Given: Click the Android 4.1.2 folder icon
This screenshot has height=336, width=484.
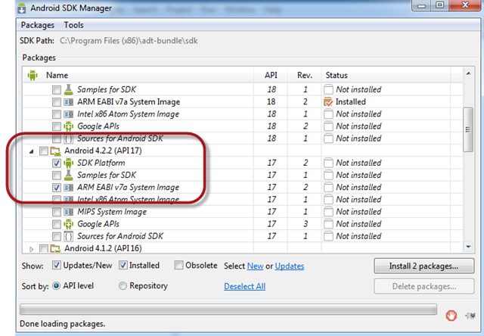Looking at the screenshot, I should [55, 249].
